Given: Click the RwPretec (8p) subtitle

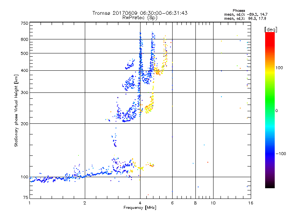Looking at the screenshot, I should tap(140, 17).
